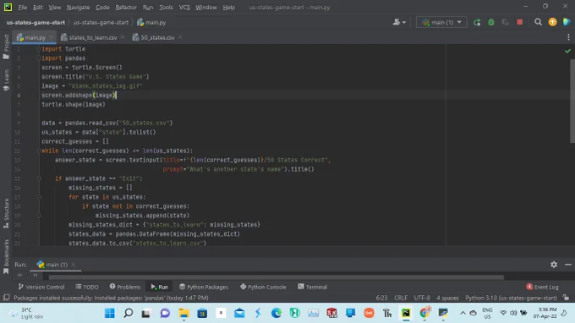
Task: Open Windows taskbar search
Action: [x=128, y=313]
